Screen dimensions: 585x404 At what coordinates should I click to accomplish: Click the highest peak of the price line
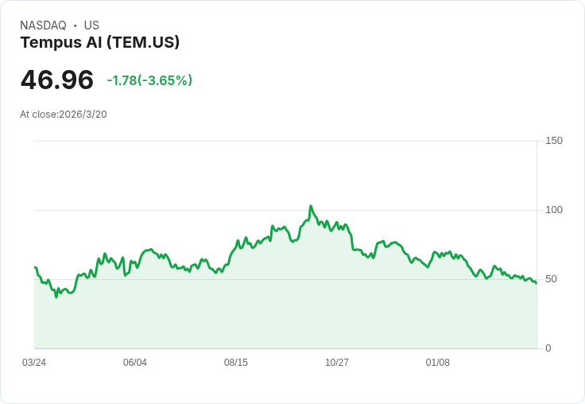click(x=311, y=206)
